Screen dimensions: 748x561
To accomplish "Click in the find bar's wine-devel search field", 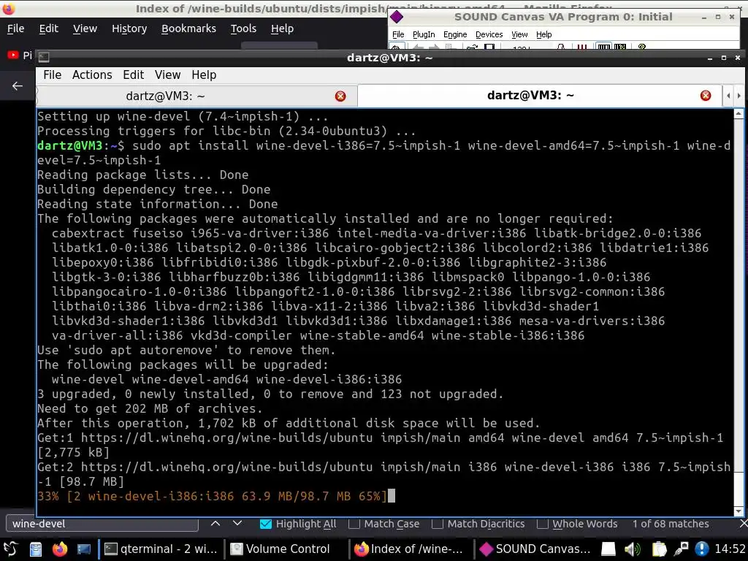I will 102,524.
